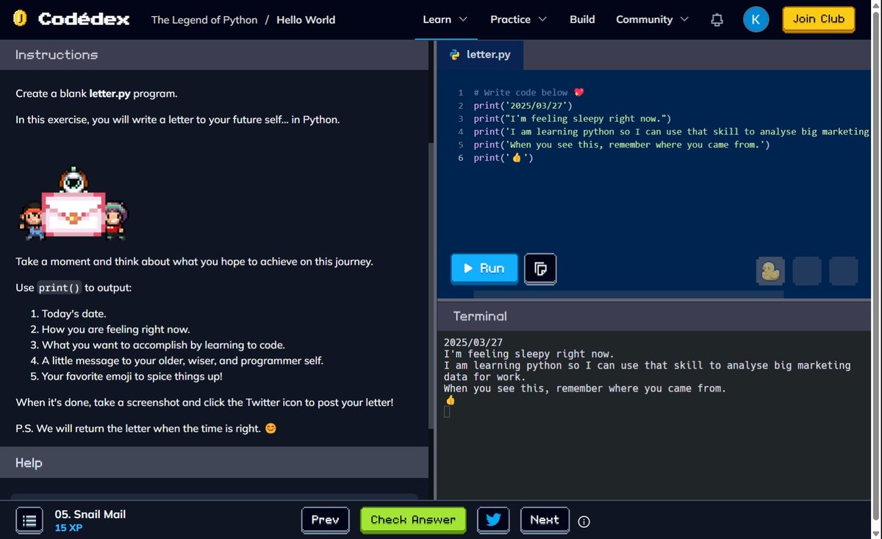Expand the Practice dropdown menu

coord(518,19)
